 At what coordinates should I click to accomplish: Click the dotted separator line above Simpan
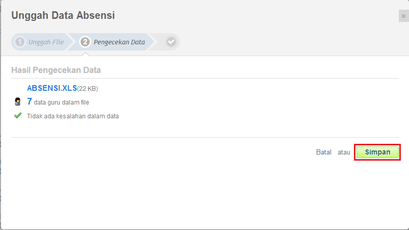[204, 137]
